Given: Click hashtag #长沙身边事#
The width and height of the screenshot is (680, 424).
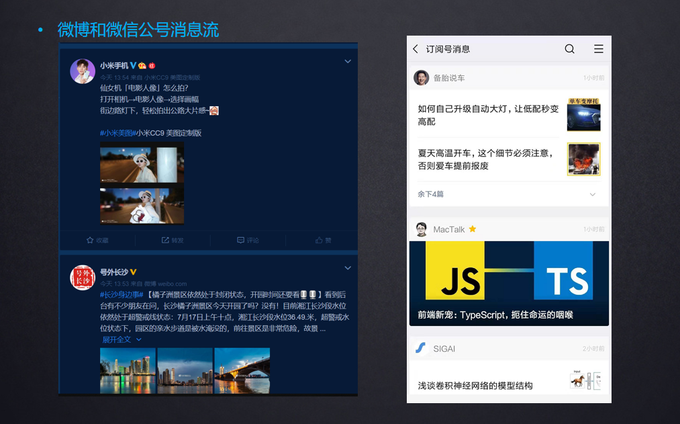Looking at the screenshot, I should (x=122, y=295).
